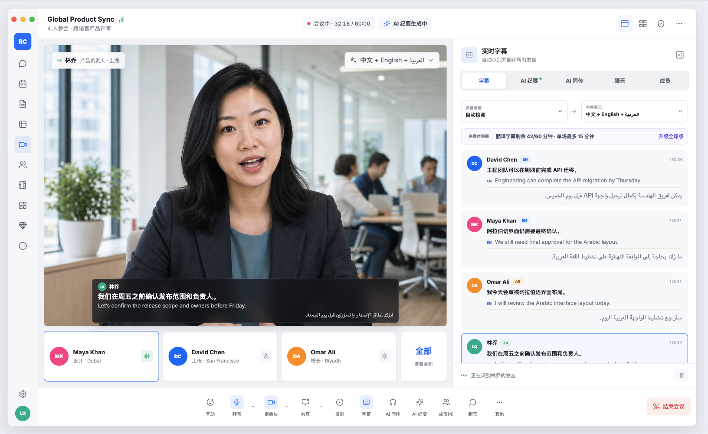The image size is (708, 434).
Task: Open the calendar icon in left sidebar
Action: click(x=23, y=84)
